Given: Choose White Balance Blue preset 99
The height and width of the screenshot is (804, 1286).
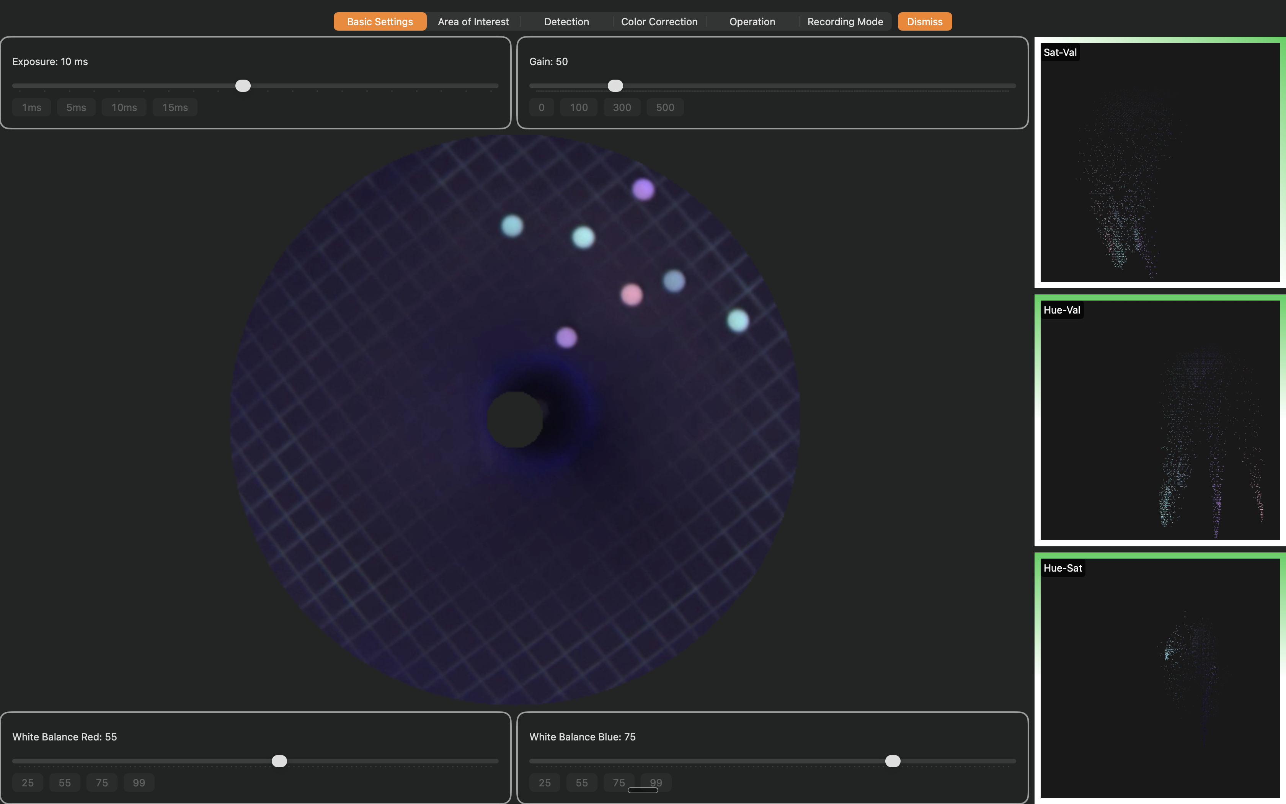Looking at the screenshot, I should [x=656, y=783].
